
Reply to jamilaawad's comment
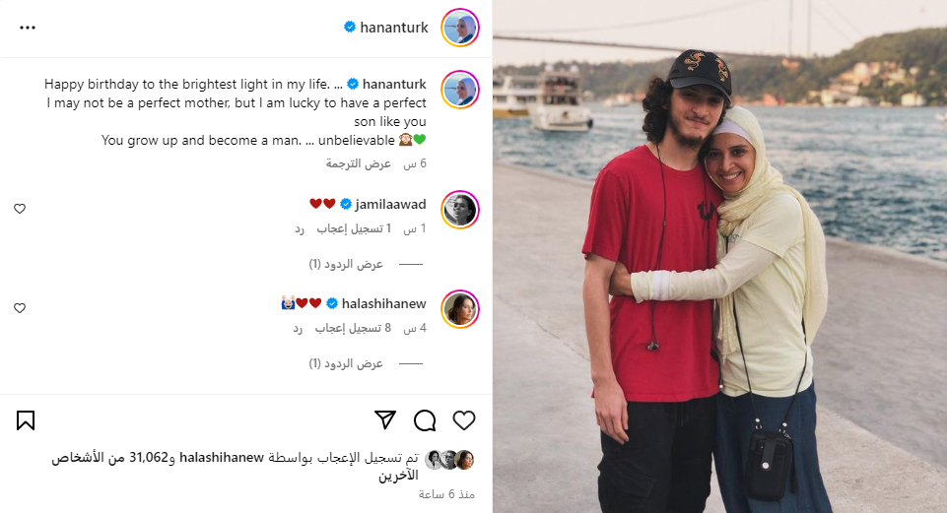click(300, 229)
